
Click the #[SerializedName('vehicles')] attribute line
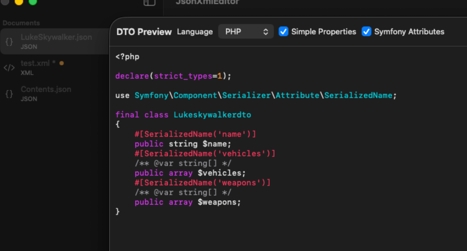205,153
